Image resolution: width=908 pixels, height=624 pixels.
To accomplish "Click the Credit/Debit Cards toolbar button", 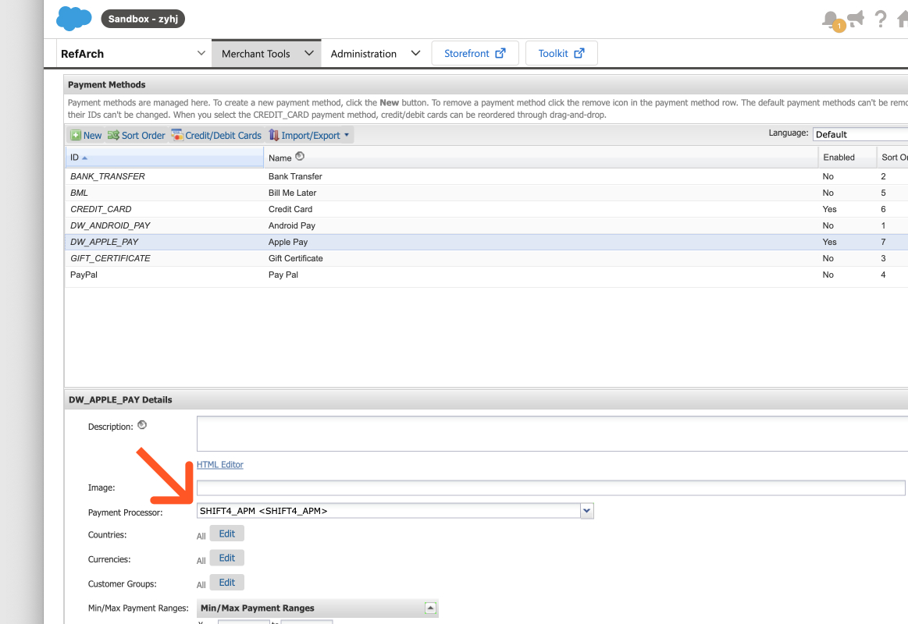I will coord(216,135).
